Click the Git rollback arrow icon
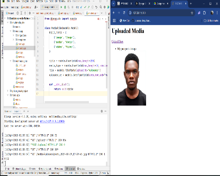220x176 pixels. tap(96, 7)
